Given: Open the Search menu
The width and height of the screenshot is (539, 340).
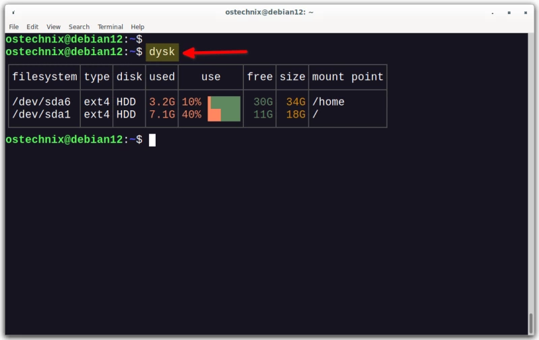Looking at the screenshot, I should coord(79,27).
